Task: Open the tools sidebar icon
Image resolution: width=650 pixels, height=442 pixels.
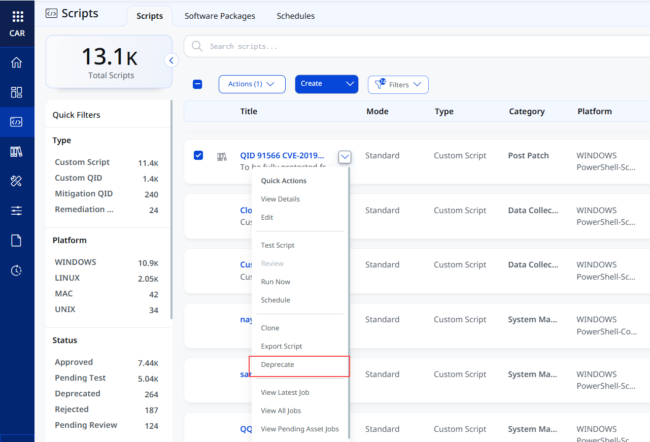Action: point(17,181)
